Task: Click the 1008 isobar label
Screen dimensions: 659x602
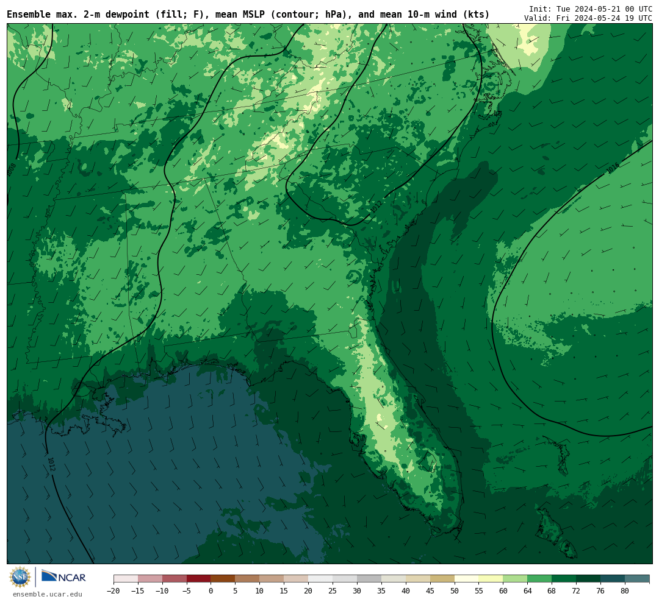Action: pos(12,169)
